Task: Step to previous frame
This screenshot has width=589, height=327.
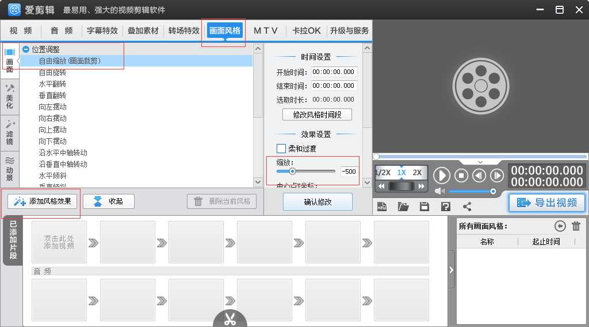Action: tap(479, 176)
